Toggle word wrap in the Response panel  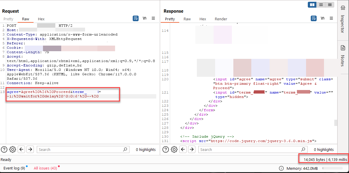(x=314, y=18)
